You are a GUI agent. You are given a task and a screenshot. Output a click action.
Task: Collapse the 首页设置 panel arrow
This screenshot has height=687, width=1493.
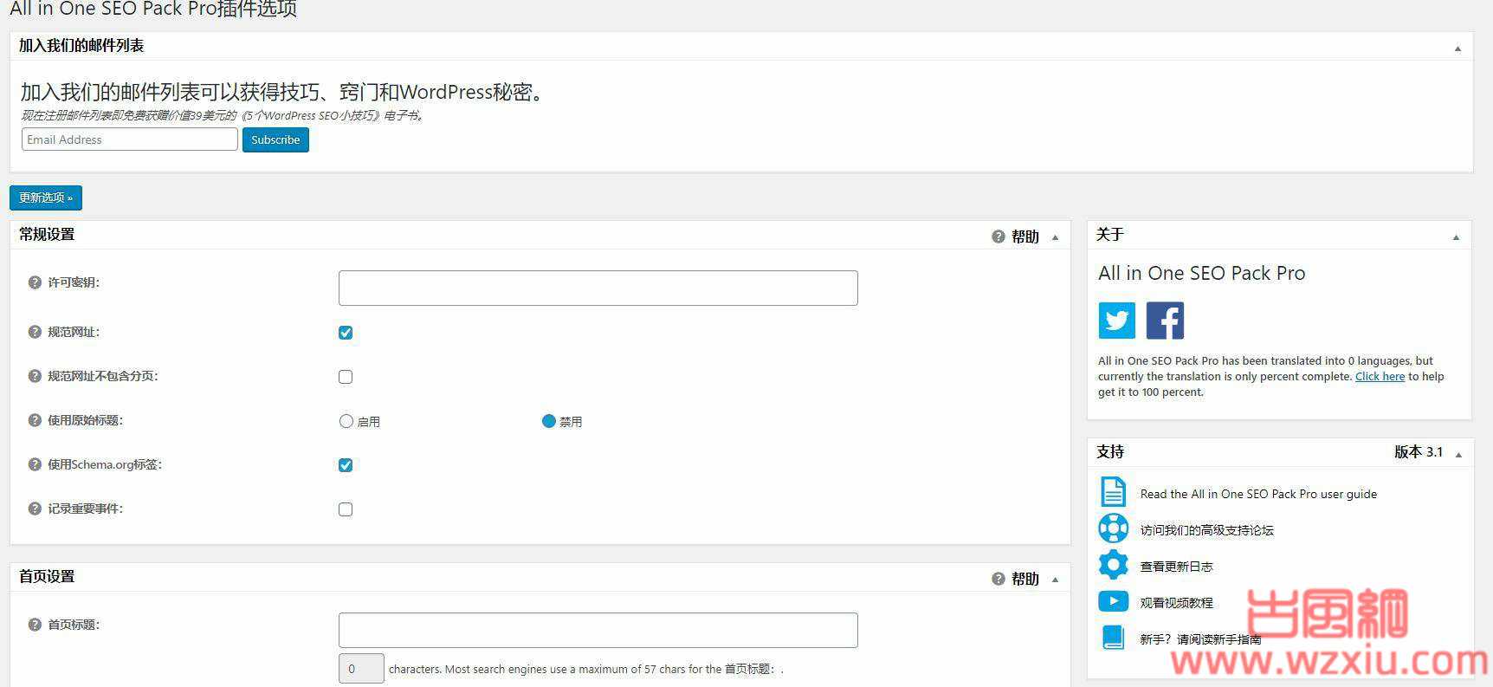[x=1055, y=580]
